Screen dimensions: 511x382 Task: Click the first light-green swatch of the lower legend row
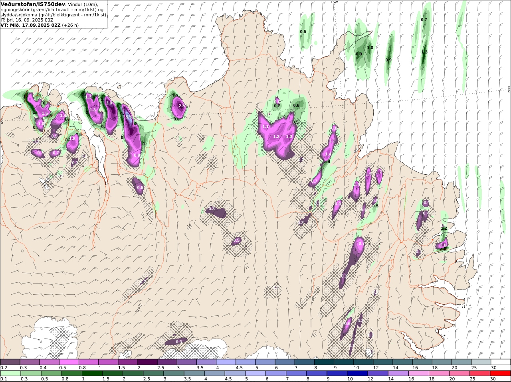[x=11, y=373]
